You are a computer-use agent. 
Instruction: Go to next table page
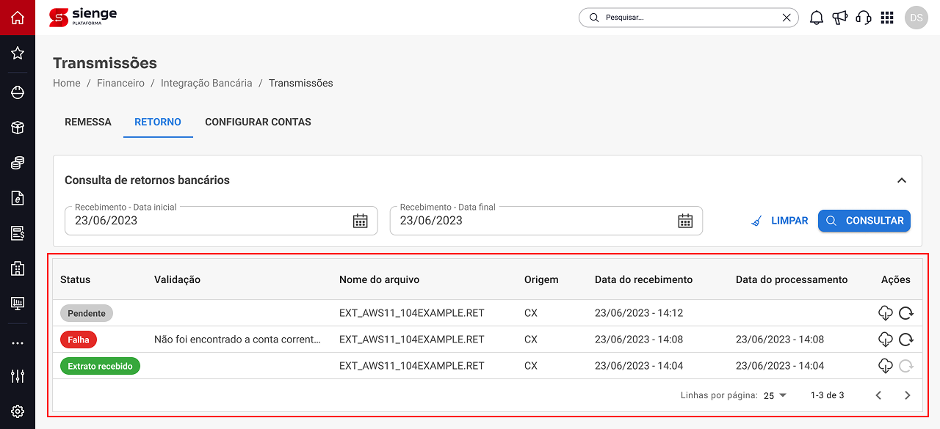coord(908,395)
